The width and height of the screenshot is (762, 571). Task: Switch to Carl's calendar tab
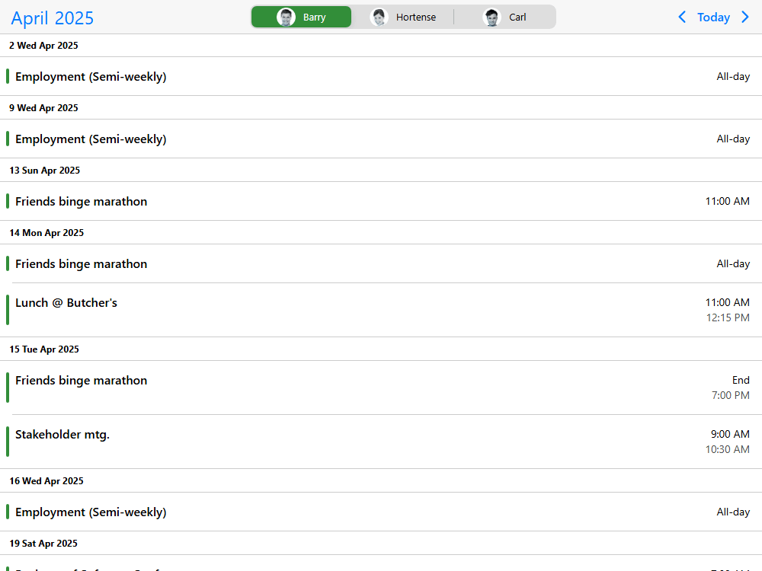pos(504,17)
